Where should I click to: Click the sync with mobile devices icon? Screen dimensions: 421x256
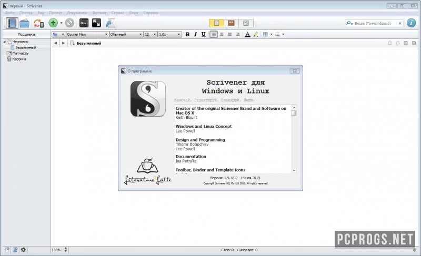[38, 23]
